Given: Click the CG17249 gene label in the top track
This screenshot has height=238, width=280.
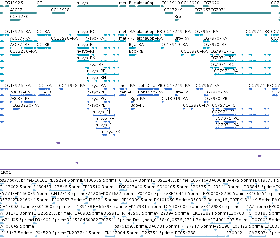Looking at the screenshot, I should [173, 10].
